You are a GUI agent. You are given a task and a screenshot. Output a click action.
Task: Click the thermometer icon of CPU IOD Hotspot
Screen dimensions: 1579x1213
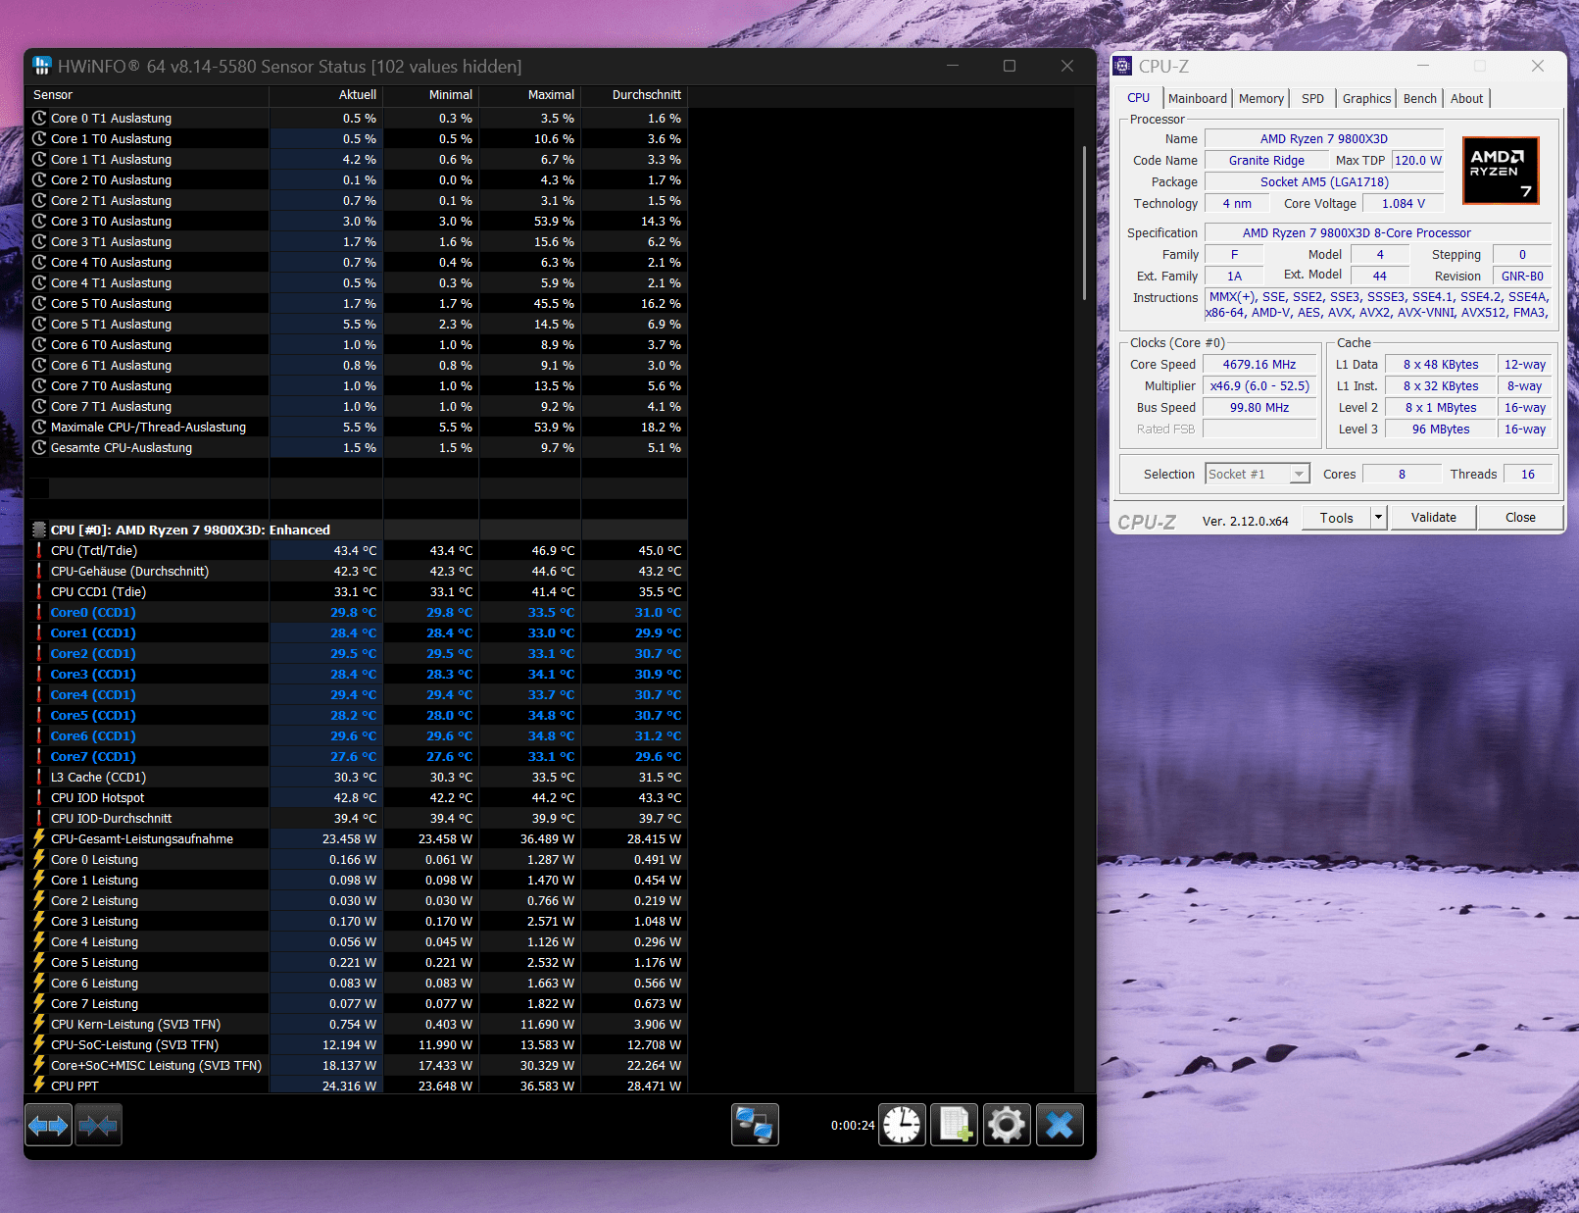(x=39, y=797)
